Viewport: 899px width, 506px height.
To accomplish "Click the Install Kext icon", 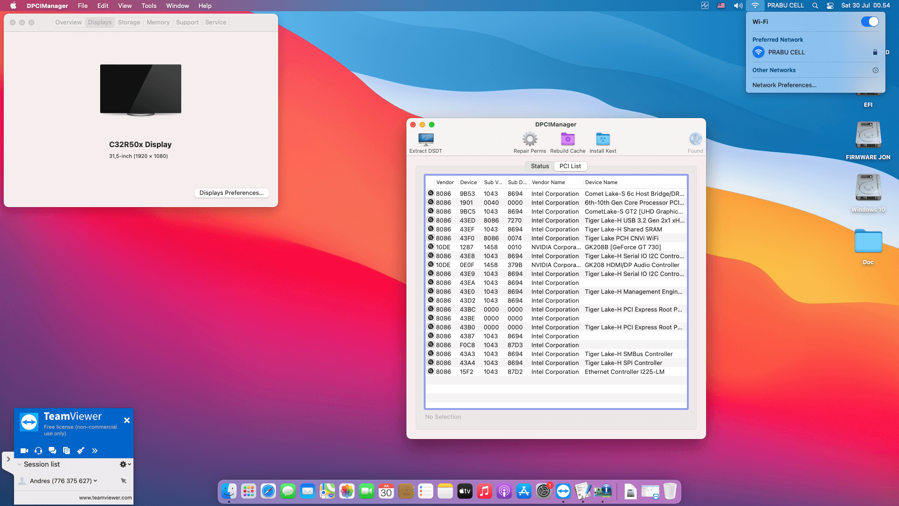I will (x=603, y=139).
